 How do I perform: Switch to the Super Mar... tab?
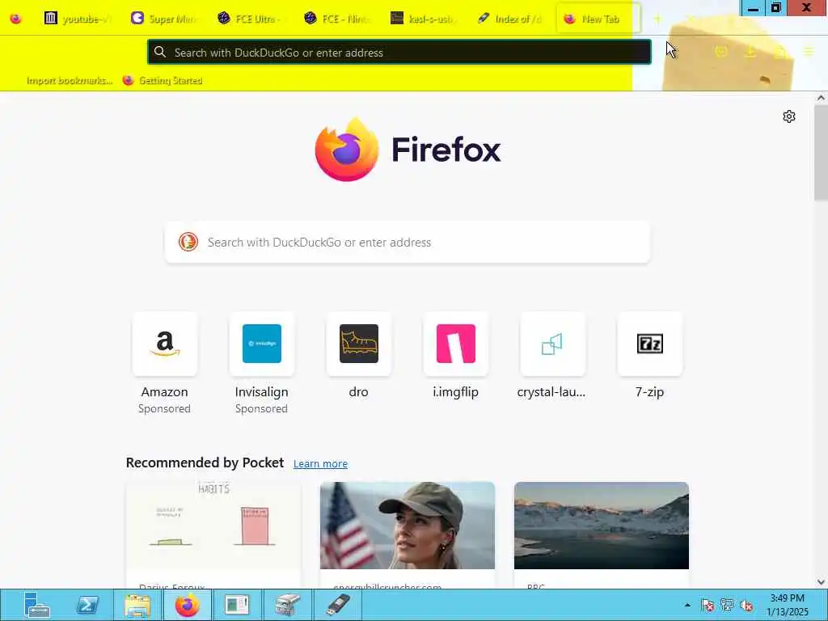[x=163, y=19]
